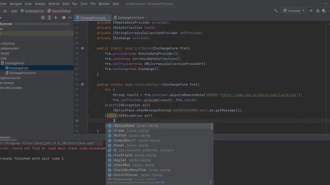The image size is (330, 185).
Task: Click Next Tip link in completion popup
Action: [160, 182]
